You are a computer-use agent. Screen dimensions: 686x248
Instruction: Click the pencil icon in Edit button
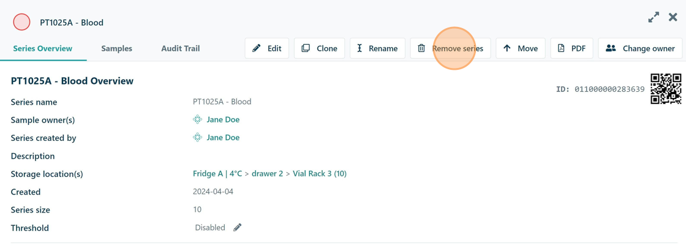click(257, 48)
